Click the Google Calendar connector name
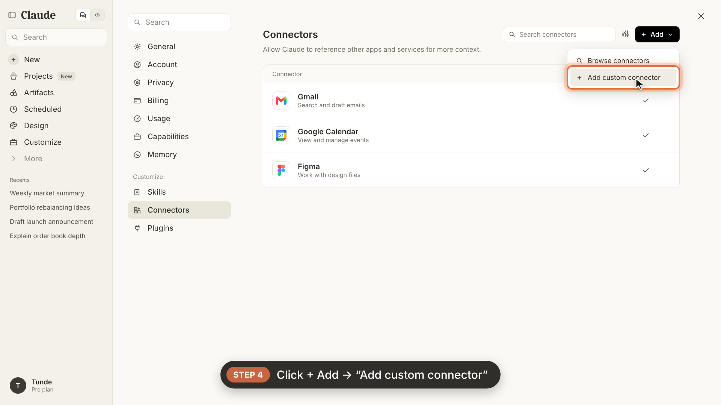This screenshot has height=405, width=721. click(x=328, y=132)
